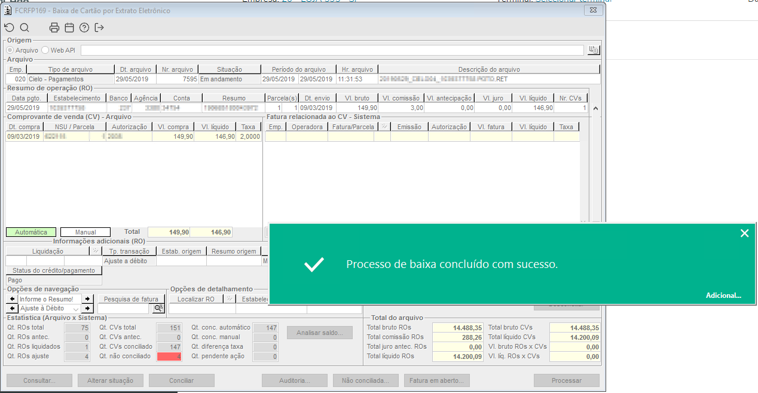Click the Status do crédito/pagamento header

click(54, 270)
